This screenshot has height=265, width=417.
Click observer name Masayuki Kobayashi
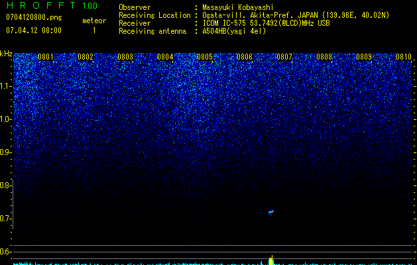[x=238, y=7]
